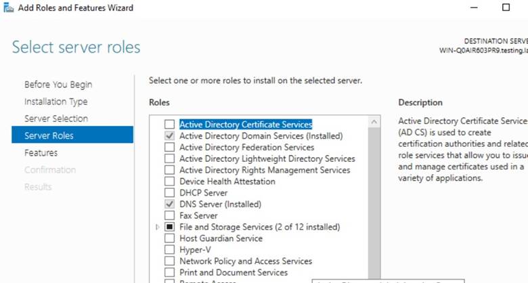Expand File and Storage Services node
The height and width of the screenshot is (283, 528).
[x=158, y=227]
